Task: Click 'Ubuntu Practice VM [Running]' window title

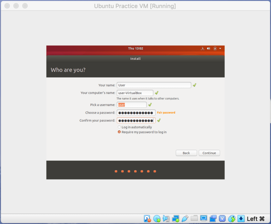Action: pyautogui.click(x=135, y=6)
